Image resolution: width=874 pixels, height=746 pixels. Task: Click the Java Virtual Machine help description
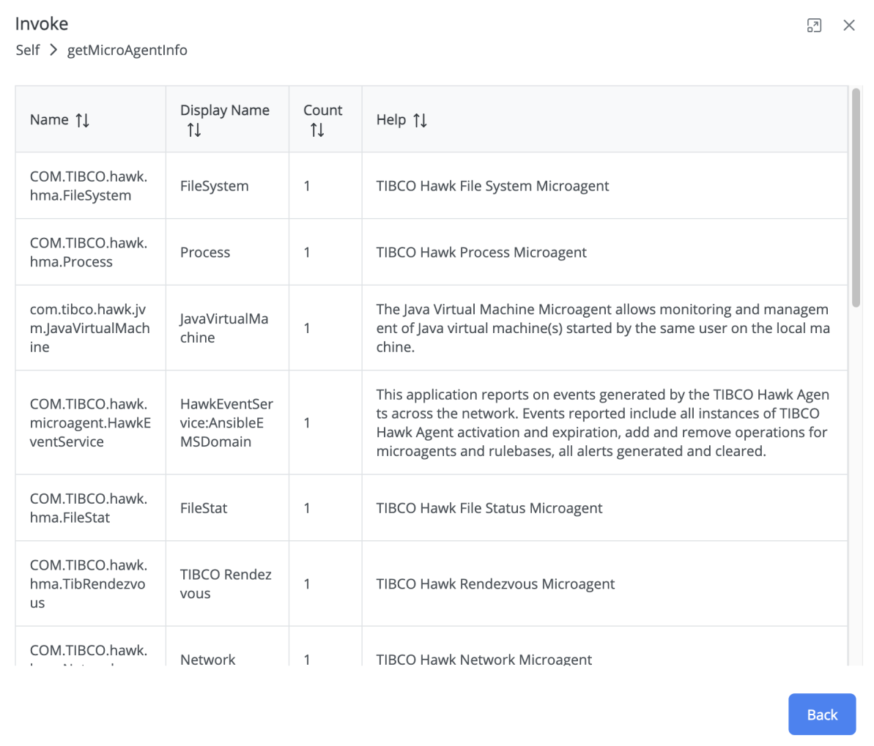pos(602,328)
